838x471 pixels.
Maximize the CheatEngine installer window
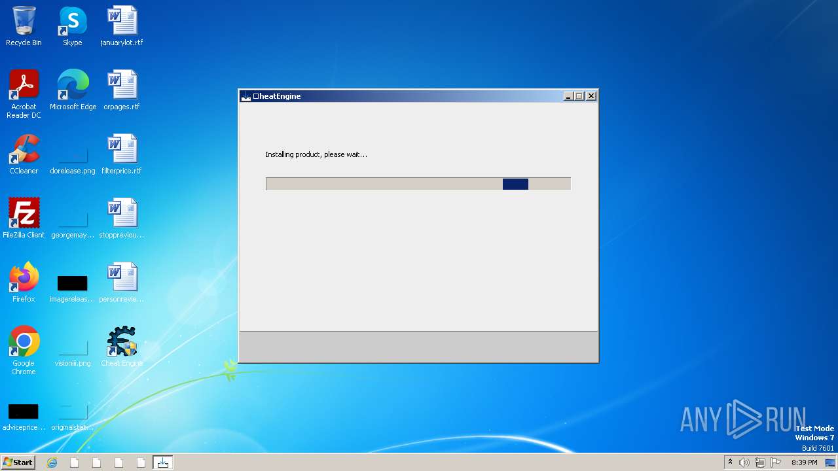point(579,96)
